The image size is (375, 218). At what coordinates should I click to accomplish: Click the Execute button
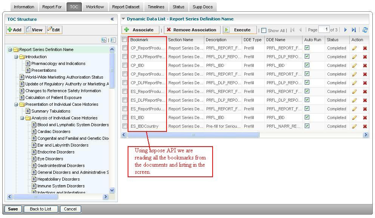pos(239,30)
